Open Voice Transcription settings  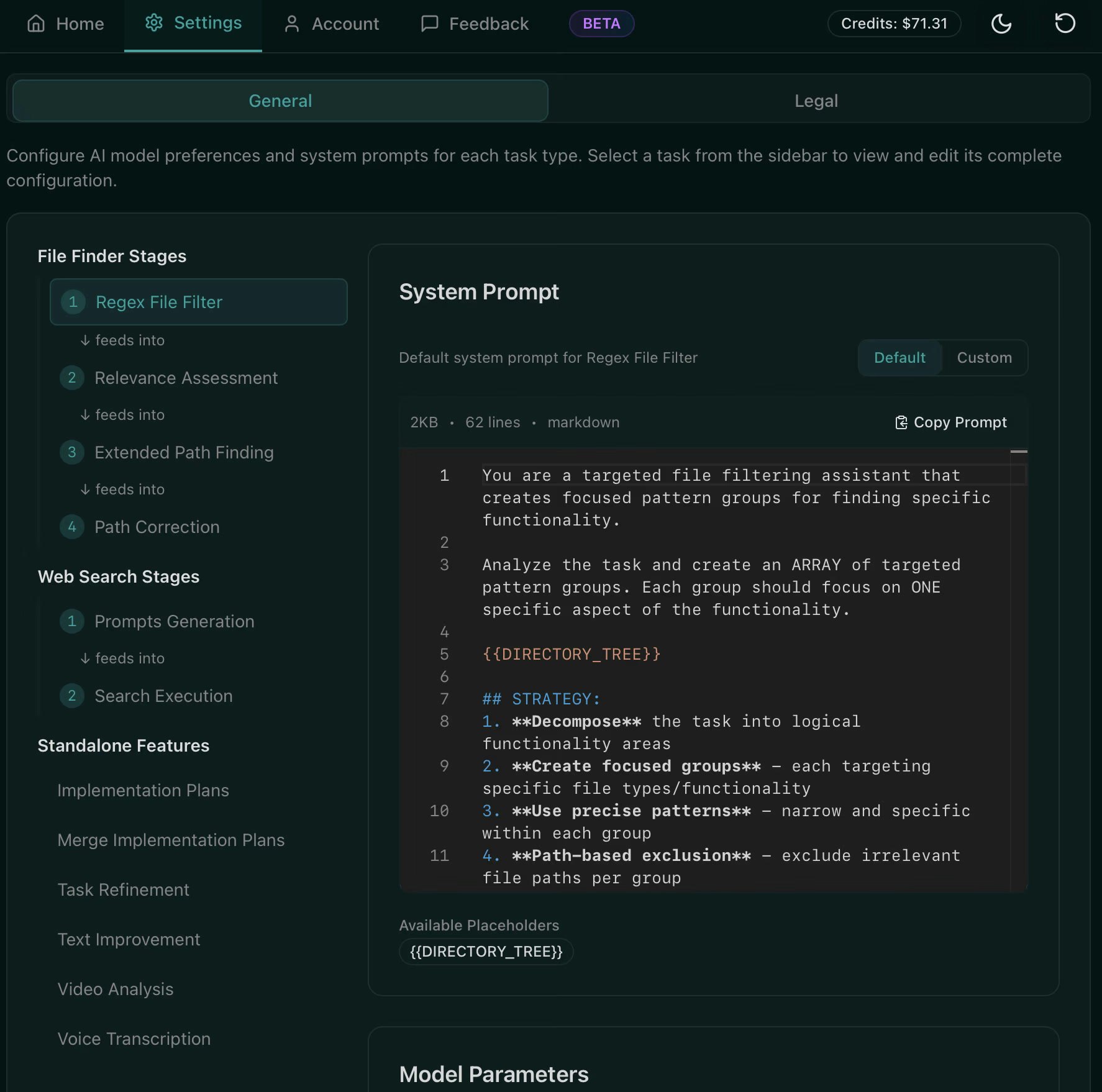pyautogui.click(x=134, y=1039)
